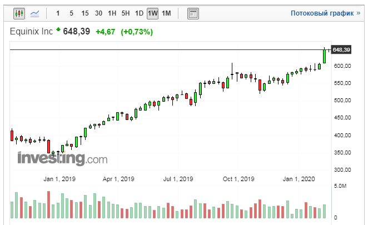Select the 15 minute interval
This screenshot has width=368, height=225.
(x=85, y=13)
